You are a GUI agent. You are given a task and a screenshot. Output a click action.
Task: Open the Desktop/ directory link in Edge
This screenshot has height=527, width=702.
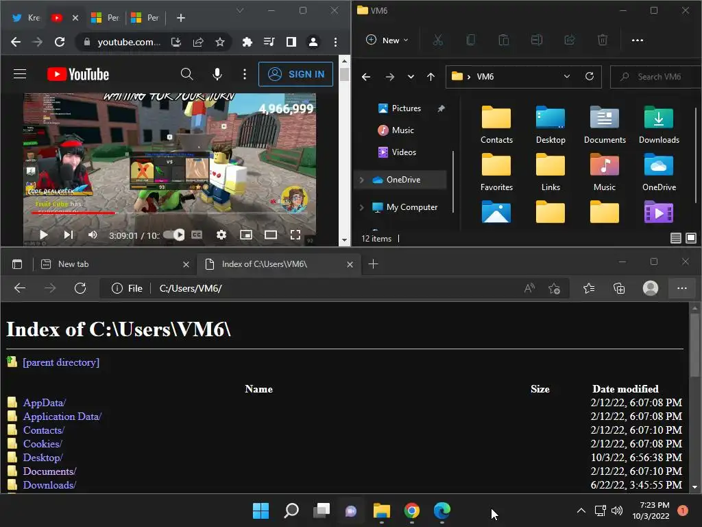[x=43, y=458]
